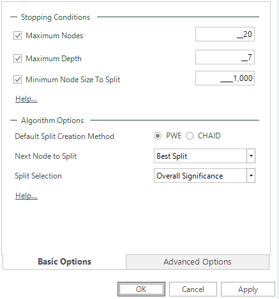Toggle the Maximum Depth checkbox
This screenshot has height=299, width=279.
[x=17, y=59]
